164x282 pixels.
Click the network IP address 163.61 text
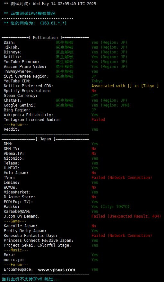click(53, 23)
